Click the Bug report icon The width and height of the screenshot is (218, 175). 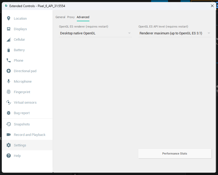point(9,113)
